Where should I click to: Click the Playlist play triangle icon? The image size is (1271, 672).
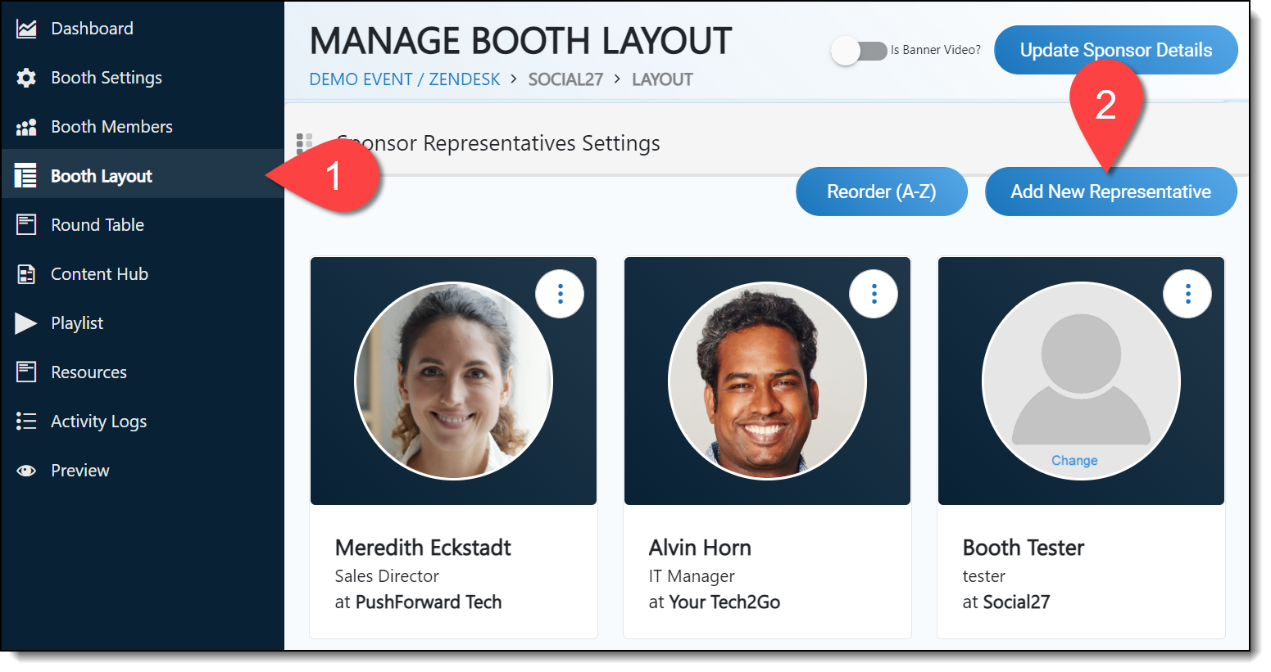(x=26, y=323)
